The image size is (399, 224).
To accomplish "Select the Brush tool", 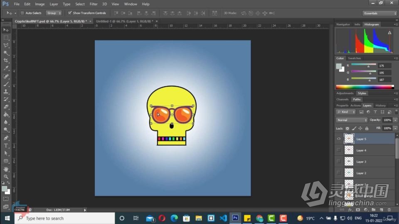I will [6, 84].
